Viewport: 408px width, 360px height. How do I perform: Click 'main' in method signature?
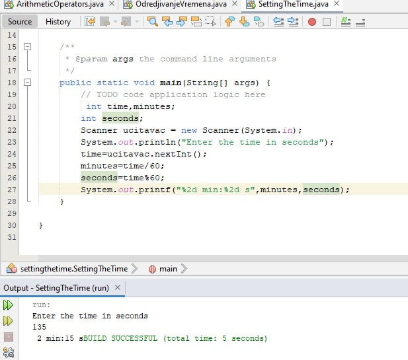(171, 83)
